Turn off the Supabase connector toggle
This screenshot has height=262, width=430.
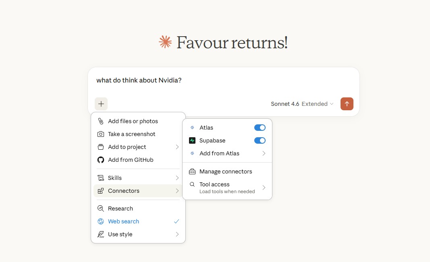point(260,140)
